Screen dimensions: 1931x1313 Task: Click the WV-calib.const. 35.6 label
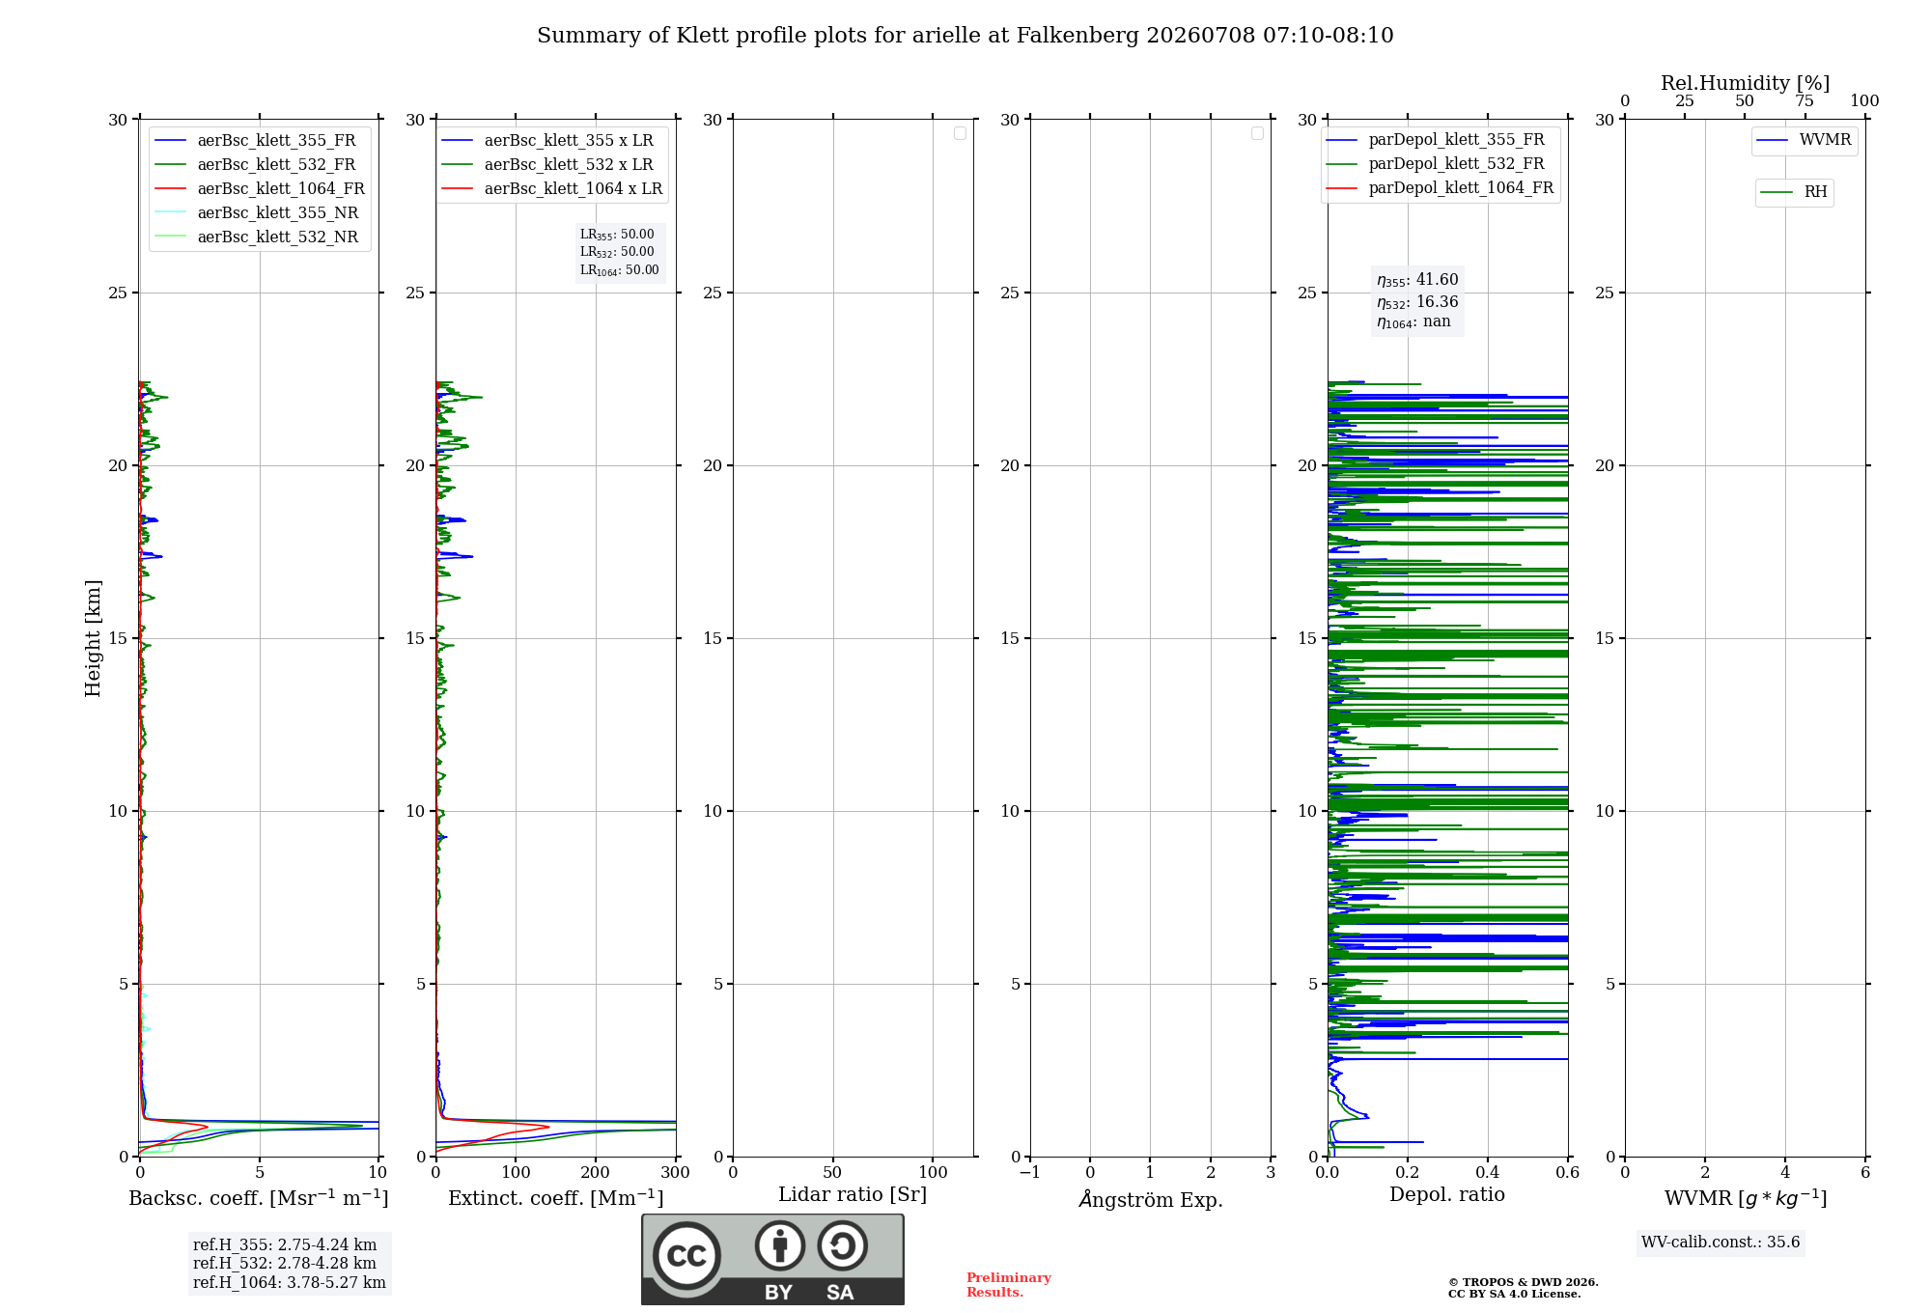tap(1721, 1243)
